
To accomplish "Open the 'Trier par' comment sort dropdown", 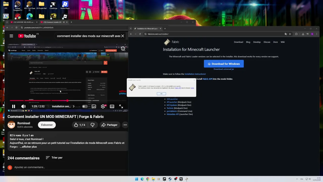I will pyautogui.click(x=54, y=158).
